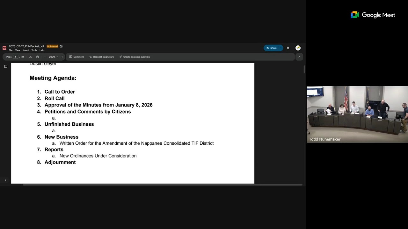Click 'Written Order for the Amendment' line
Viewport: 408px width, 229px height.
[x=136, y=143]
